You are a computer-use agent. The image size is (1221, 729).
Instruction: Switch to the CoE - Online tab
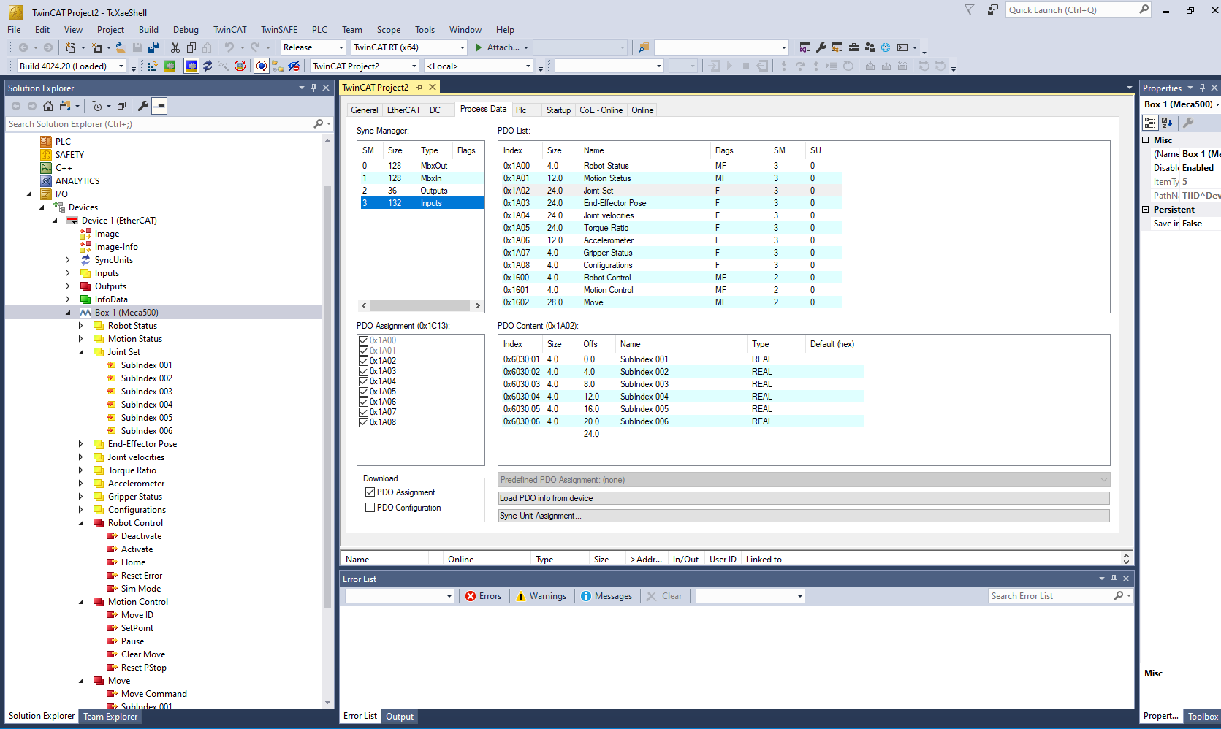click(x=601, y=110)
